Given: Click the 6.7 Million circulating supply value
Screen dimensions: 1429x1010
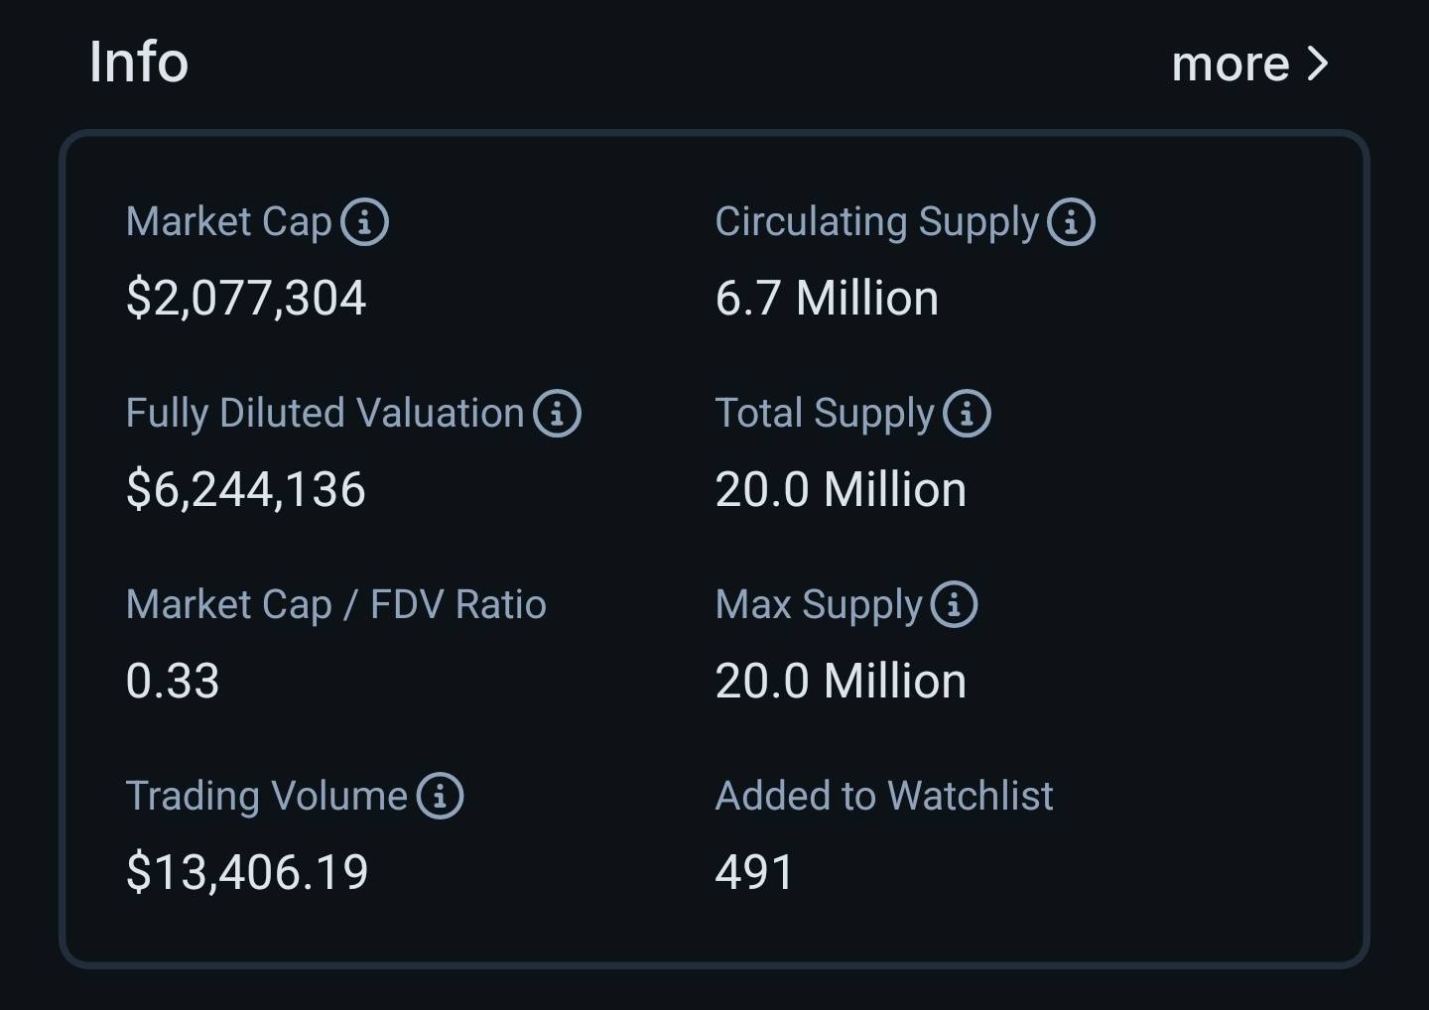Looking at the screenshot, I should [x=827, y=298].
